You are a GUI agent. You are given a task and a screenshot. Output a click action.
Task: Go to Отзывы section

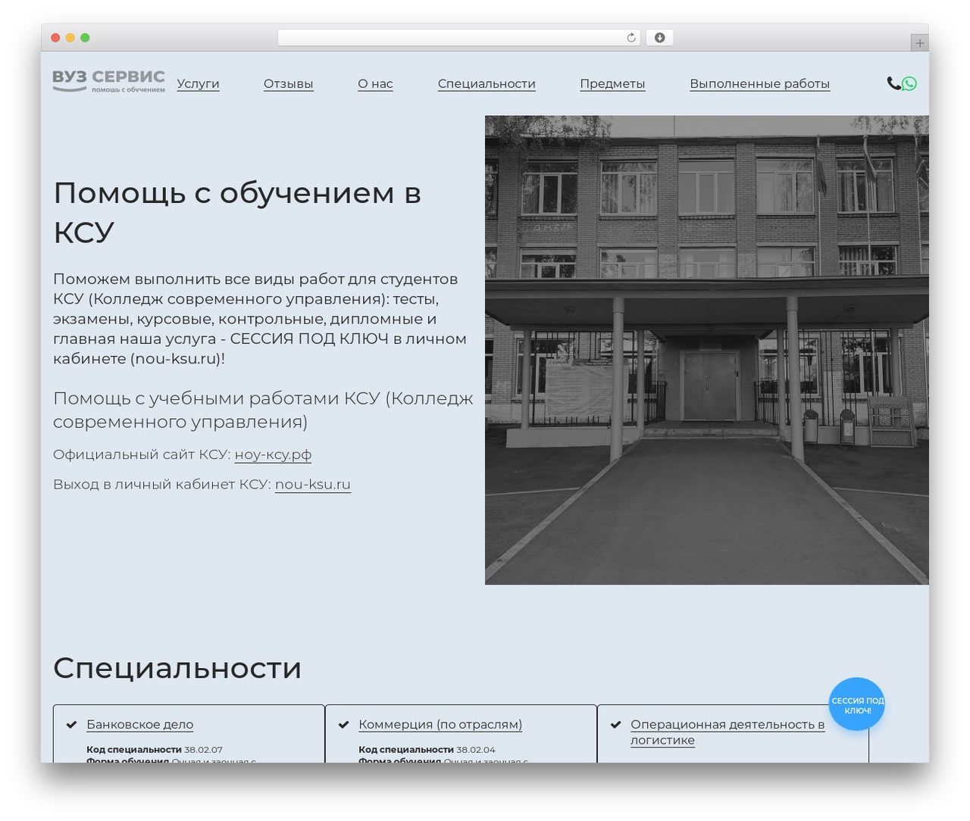click(x=289, y=83)
